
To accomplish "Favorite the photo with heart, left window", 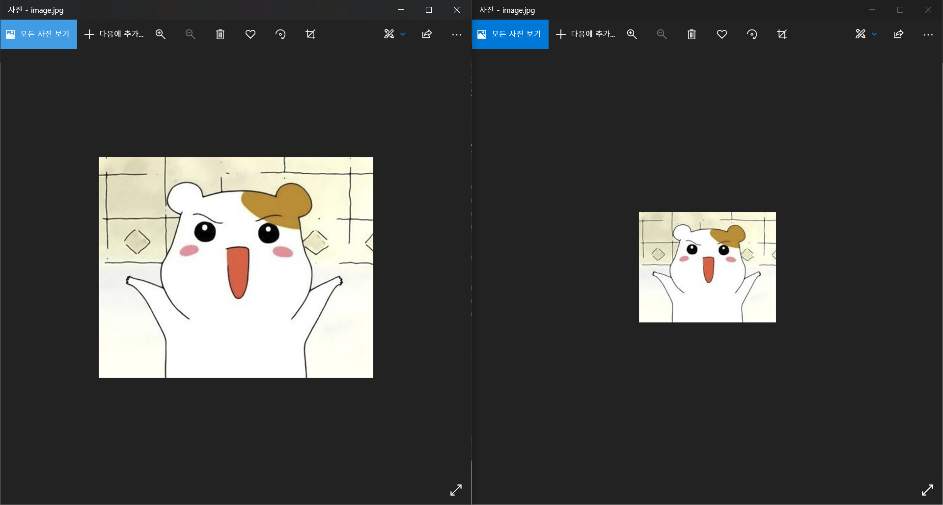I will pyautogui.click(x=250, y=34).
